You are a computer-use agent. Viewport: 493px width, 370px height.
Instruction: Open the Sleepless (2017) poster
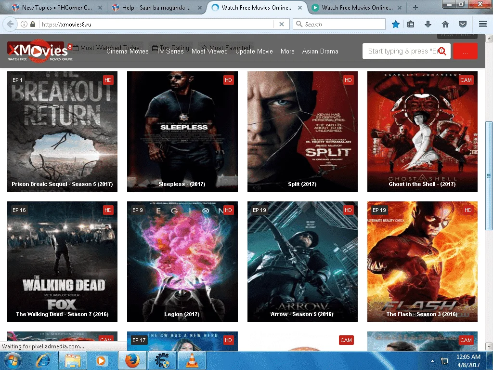click(182, 131)
